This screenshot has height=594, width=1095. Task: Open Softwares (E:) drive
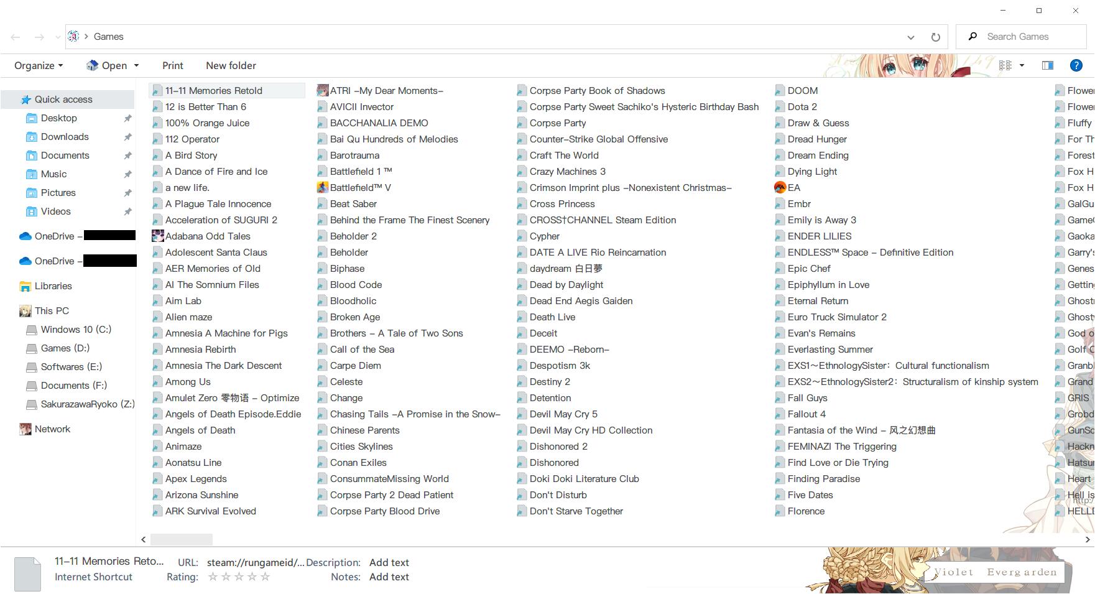tap(72, 367)
